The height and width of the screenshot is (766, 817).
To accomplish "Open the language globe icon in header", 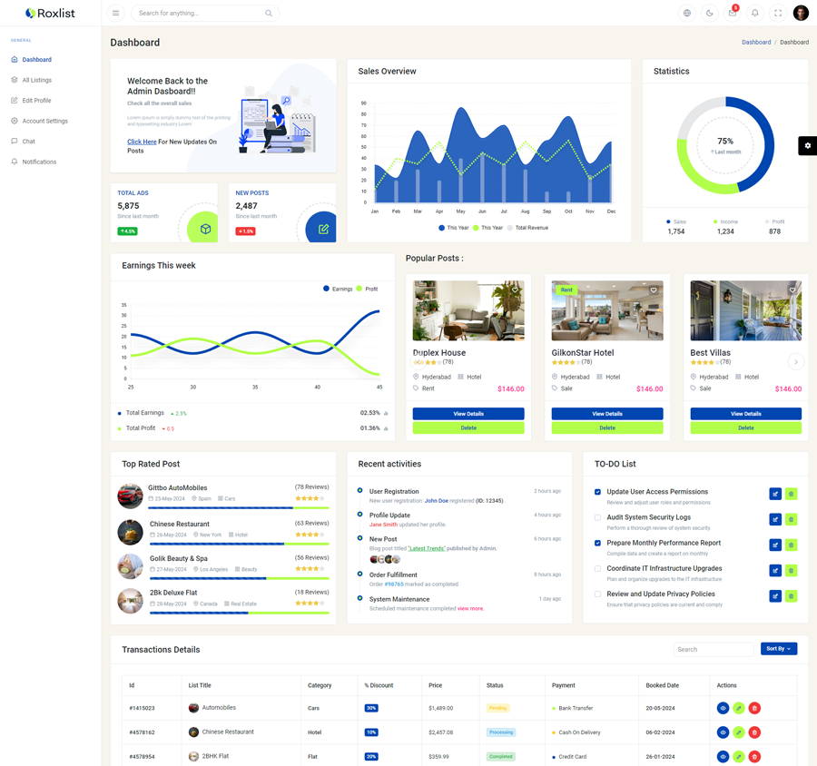I will (x=687, y=14).
